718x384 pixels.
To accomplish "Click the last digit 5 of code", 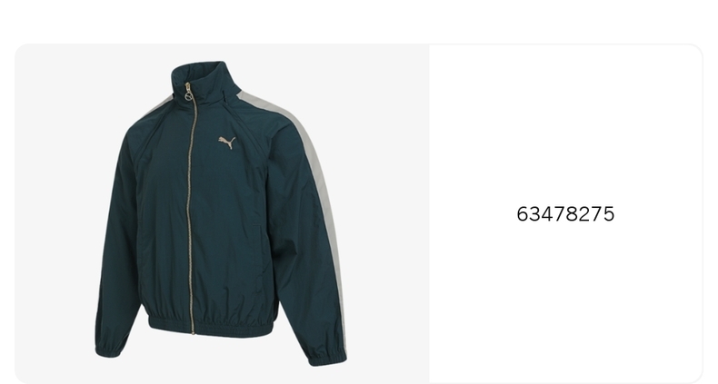I will 608,214.
